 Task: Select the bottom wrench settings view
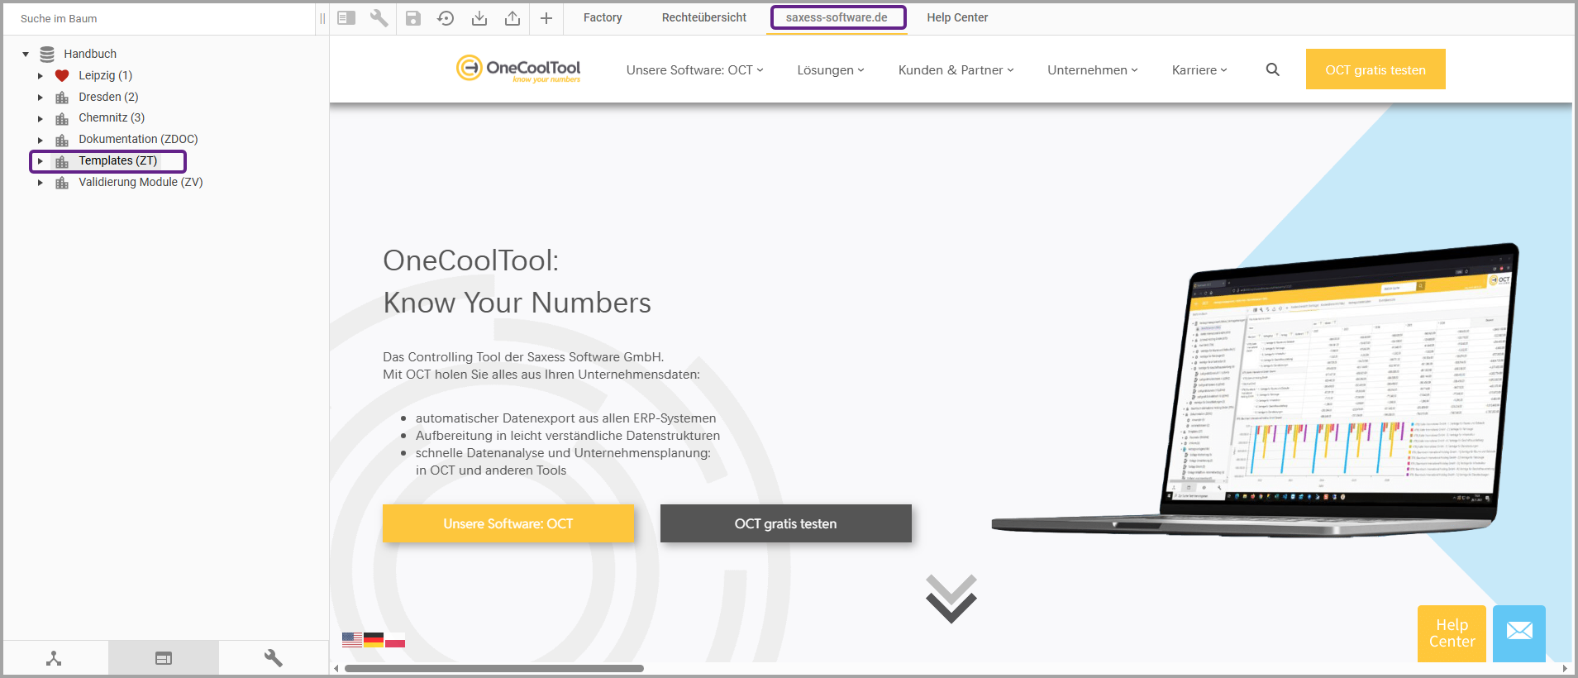[274, 658]
